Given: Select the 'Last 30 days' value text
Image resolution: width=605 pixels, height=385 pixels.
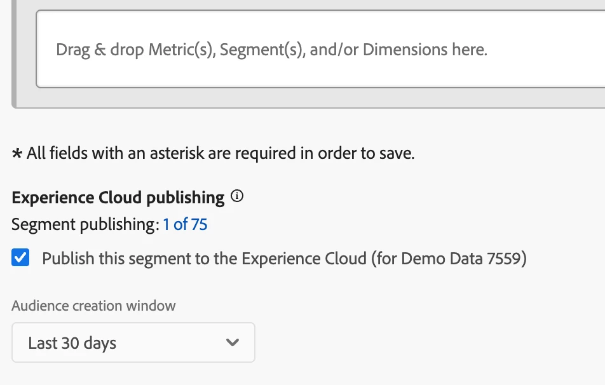Looking at the screenshot, I should pyautogui.click(x=72, y=343).
